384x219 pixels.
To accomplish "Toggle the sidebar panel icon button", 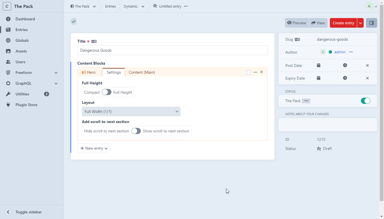I will tap(371, 23).
